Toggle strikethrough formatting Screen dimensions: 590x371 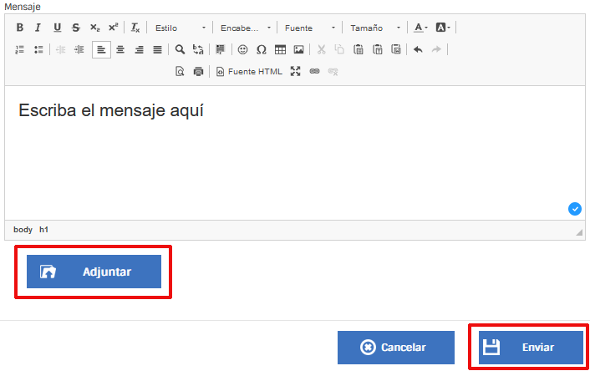[76, 28]
